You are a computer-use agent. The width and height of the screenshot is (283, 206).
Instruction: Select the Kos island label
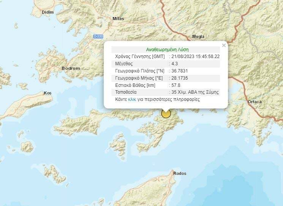click(47, 93)
